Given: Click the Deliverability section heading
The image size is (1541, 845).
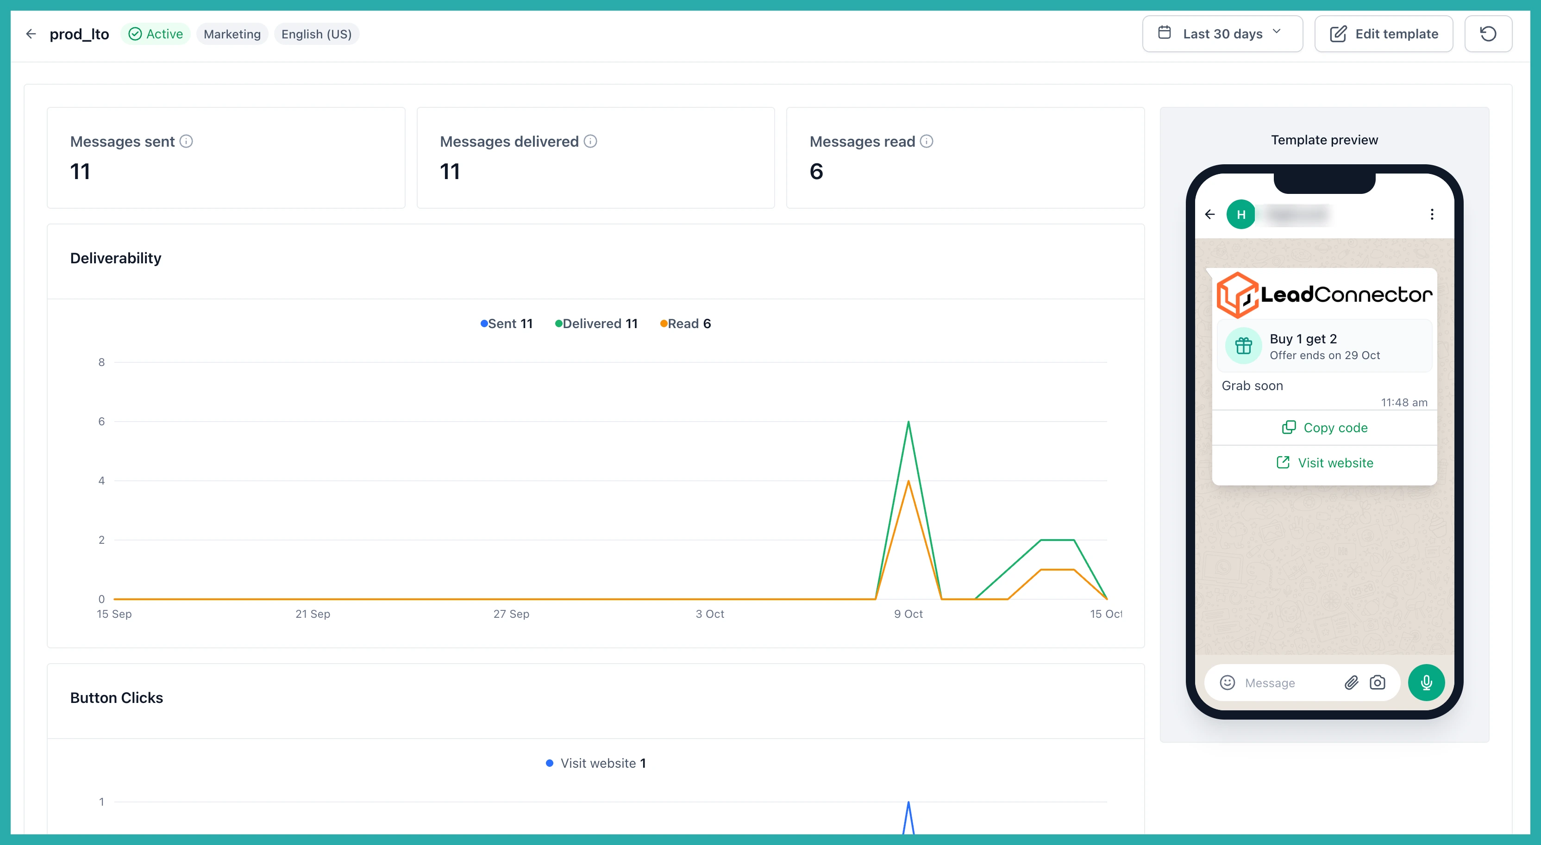Looking at the screenshot, I should click(115, 258).
